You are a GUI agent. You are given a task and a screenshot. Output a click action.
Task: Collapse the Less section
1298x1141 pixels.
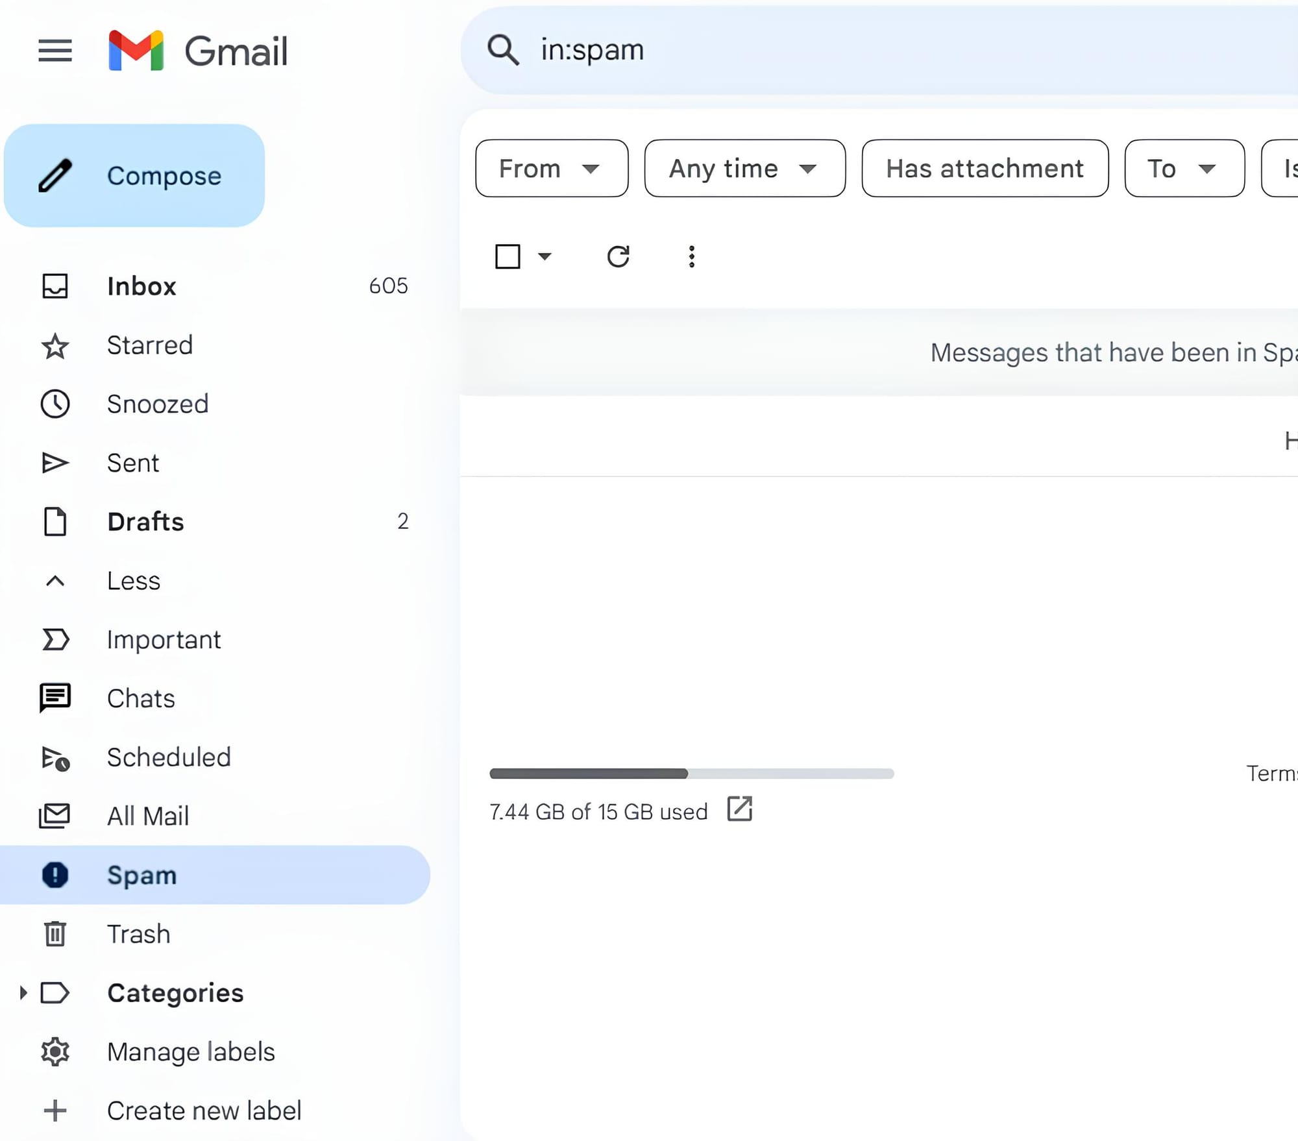point(55,581)
